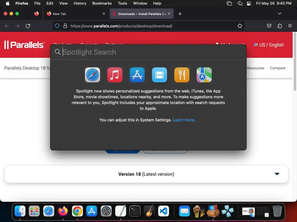Viewport: 297px width, 222px height.
Task: Open Finder from the Dock
Action: click(20, 211)
